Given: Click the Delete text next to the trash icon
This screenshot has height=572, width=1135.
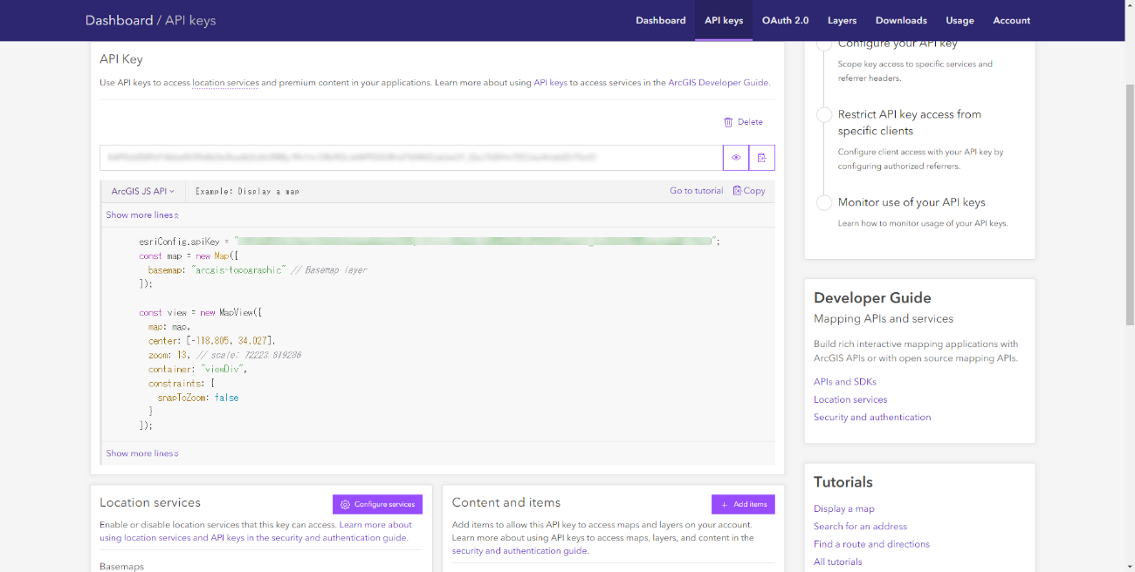Looking at the screenshot, I should tap(750, 122).
